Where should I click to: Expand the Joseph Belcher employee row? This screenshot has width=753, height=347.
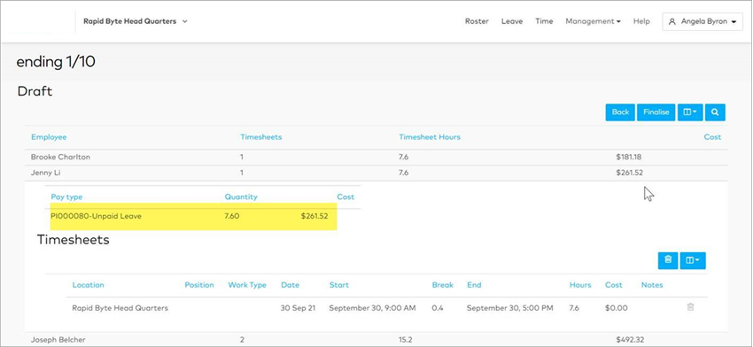click(376, 339)
